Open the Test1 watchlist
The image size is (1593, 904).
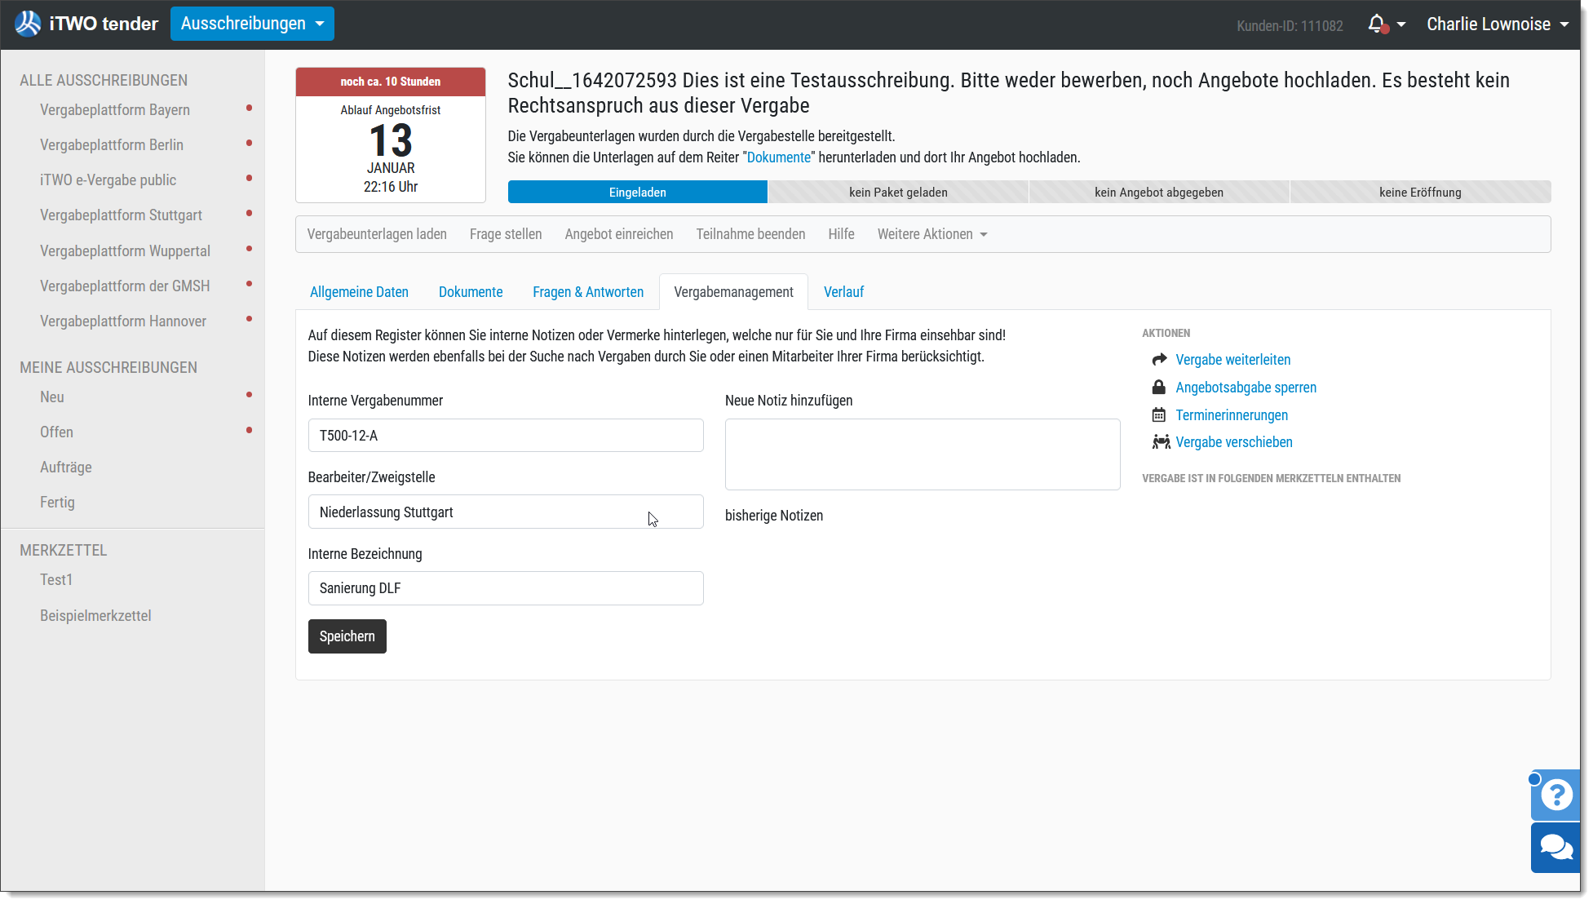[x=56, y=580]
